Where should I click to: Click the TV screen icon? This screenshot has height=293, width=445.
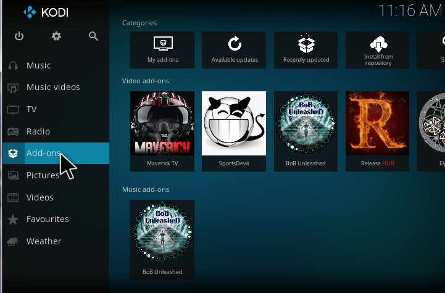[13, 109]
